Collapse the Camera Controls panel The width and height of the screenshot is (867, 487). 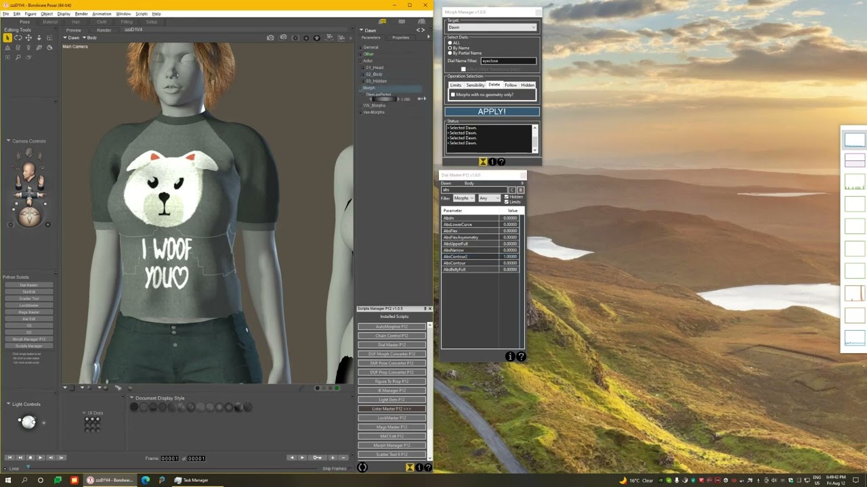click(x=8, y=141)
